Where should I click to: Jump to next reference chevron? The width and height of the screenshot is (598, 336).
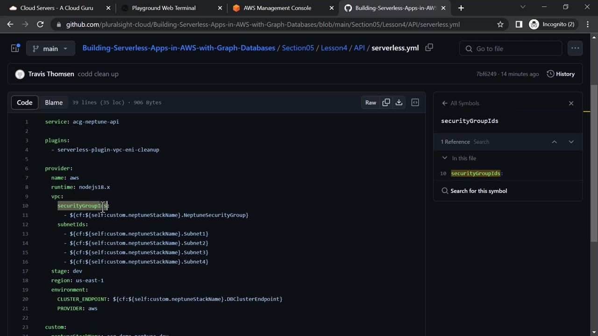pos(571,142)
